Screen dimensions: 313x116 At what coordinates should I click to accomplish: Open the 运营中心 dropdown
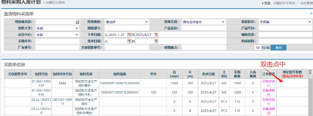click(x=58, y=35)
